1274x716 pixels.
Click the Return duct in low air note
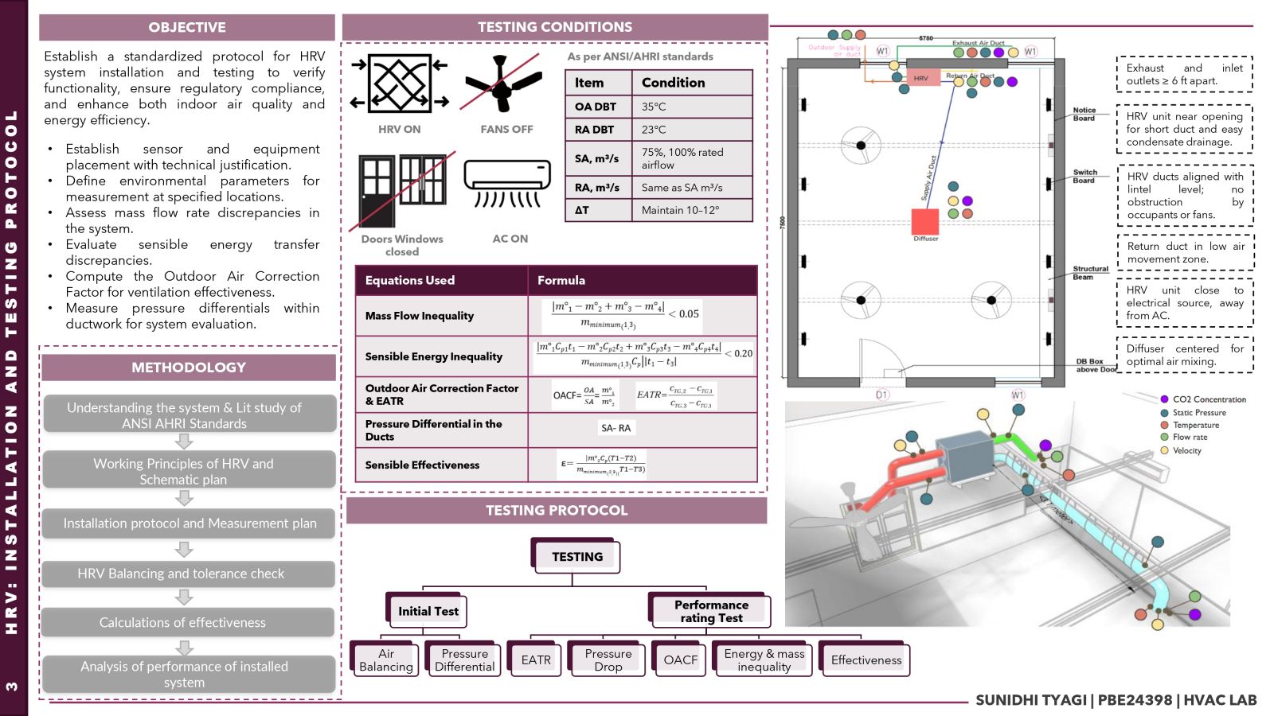(x=1186, y=252)
